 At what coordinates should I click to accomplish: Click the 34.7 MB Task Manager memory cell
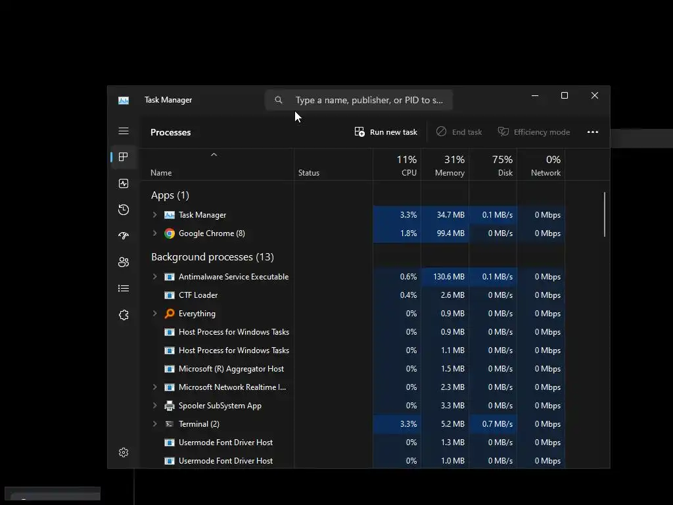point(445,215)
